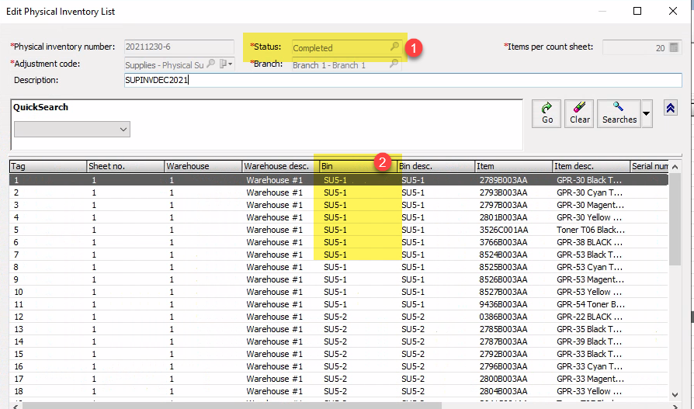Sort by the Sheet no. column header
The width and height of the screenshot is (694, 409).
pos(125,166)
